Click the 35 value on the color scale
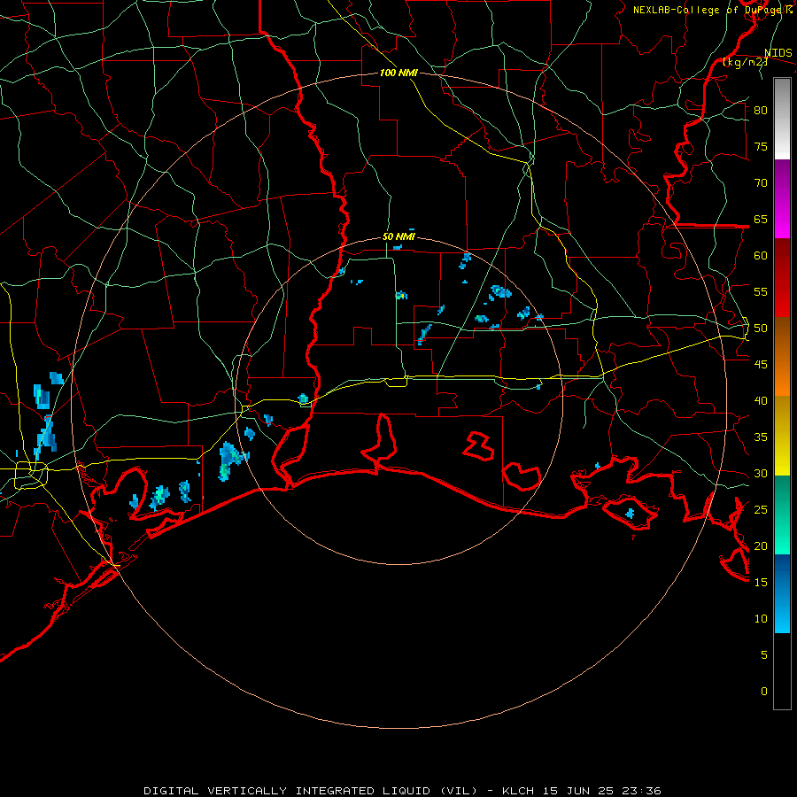The width and height of the screenshot is (797, 797). tap(761, 437)
